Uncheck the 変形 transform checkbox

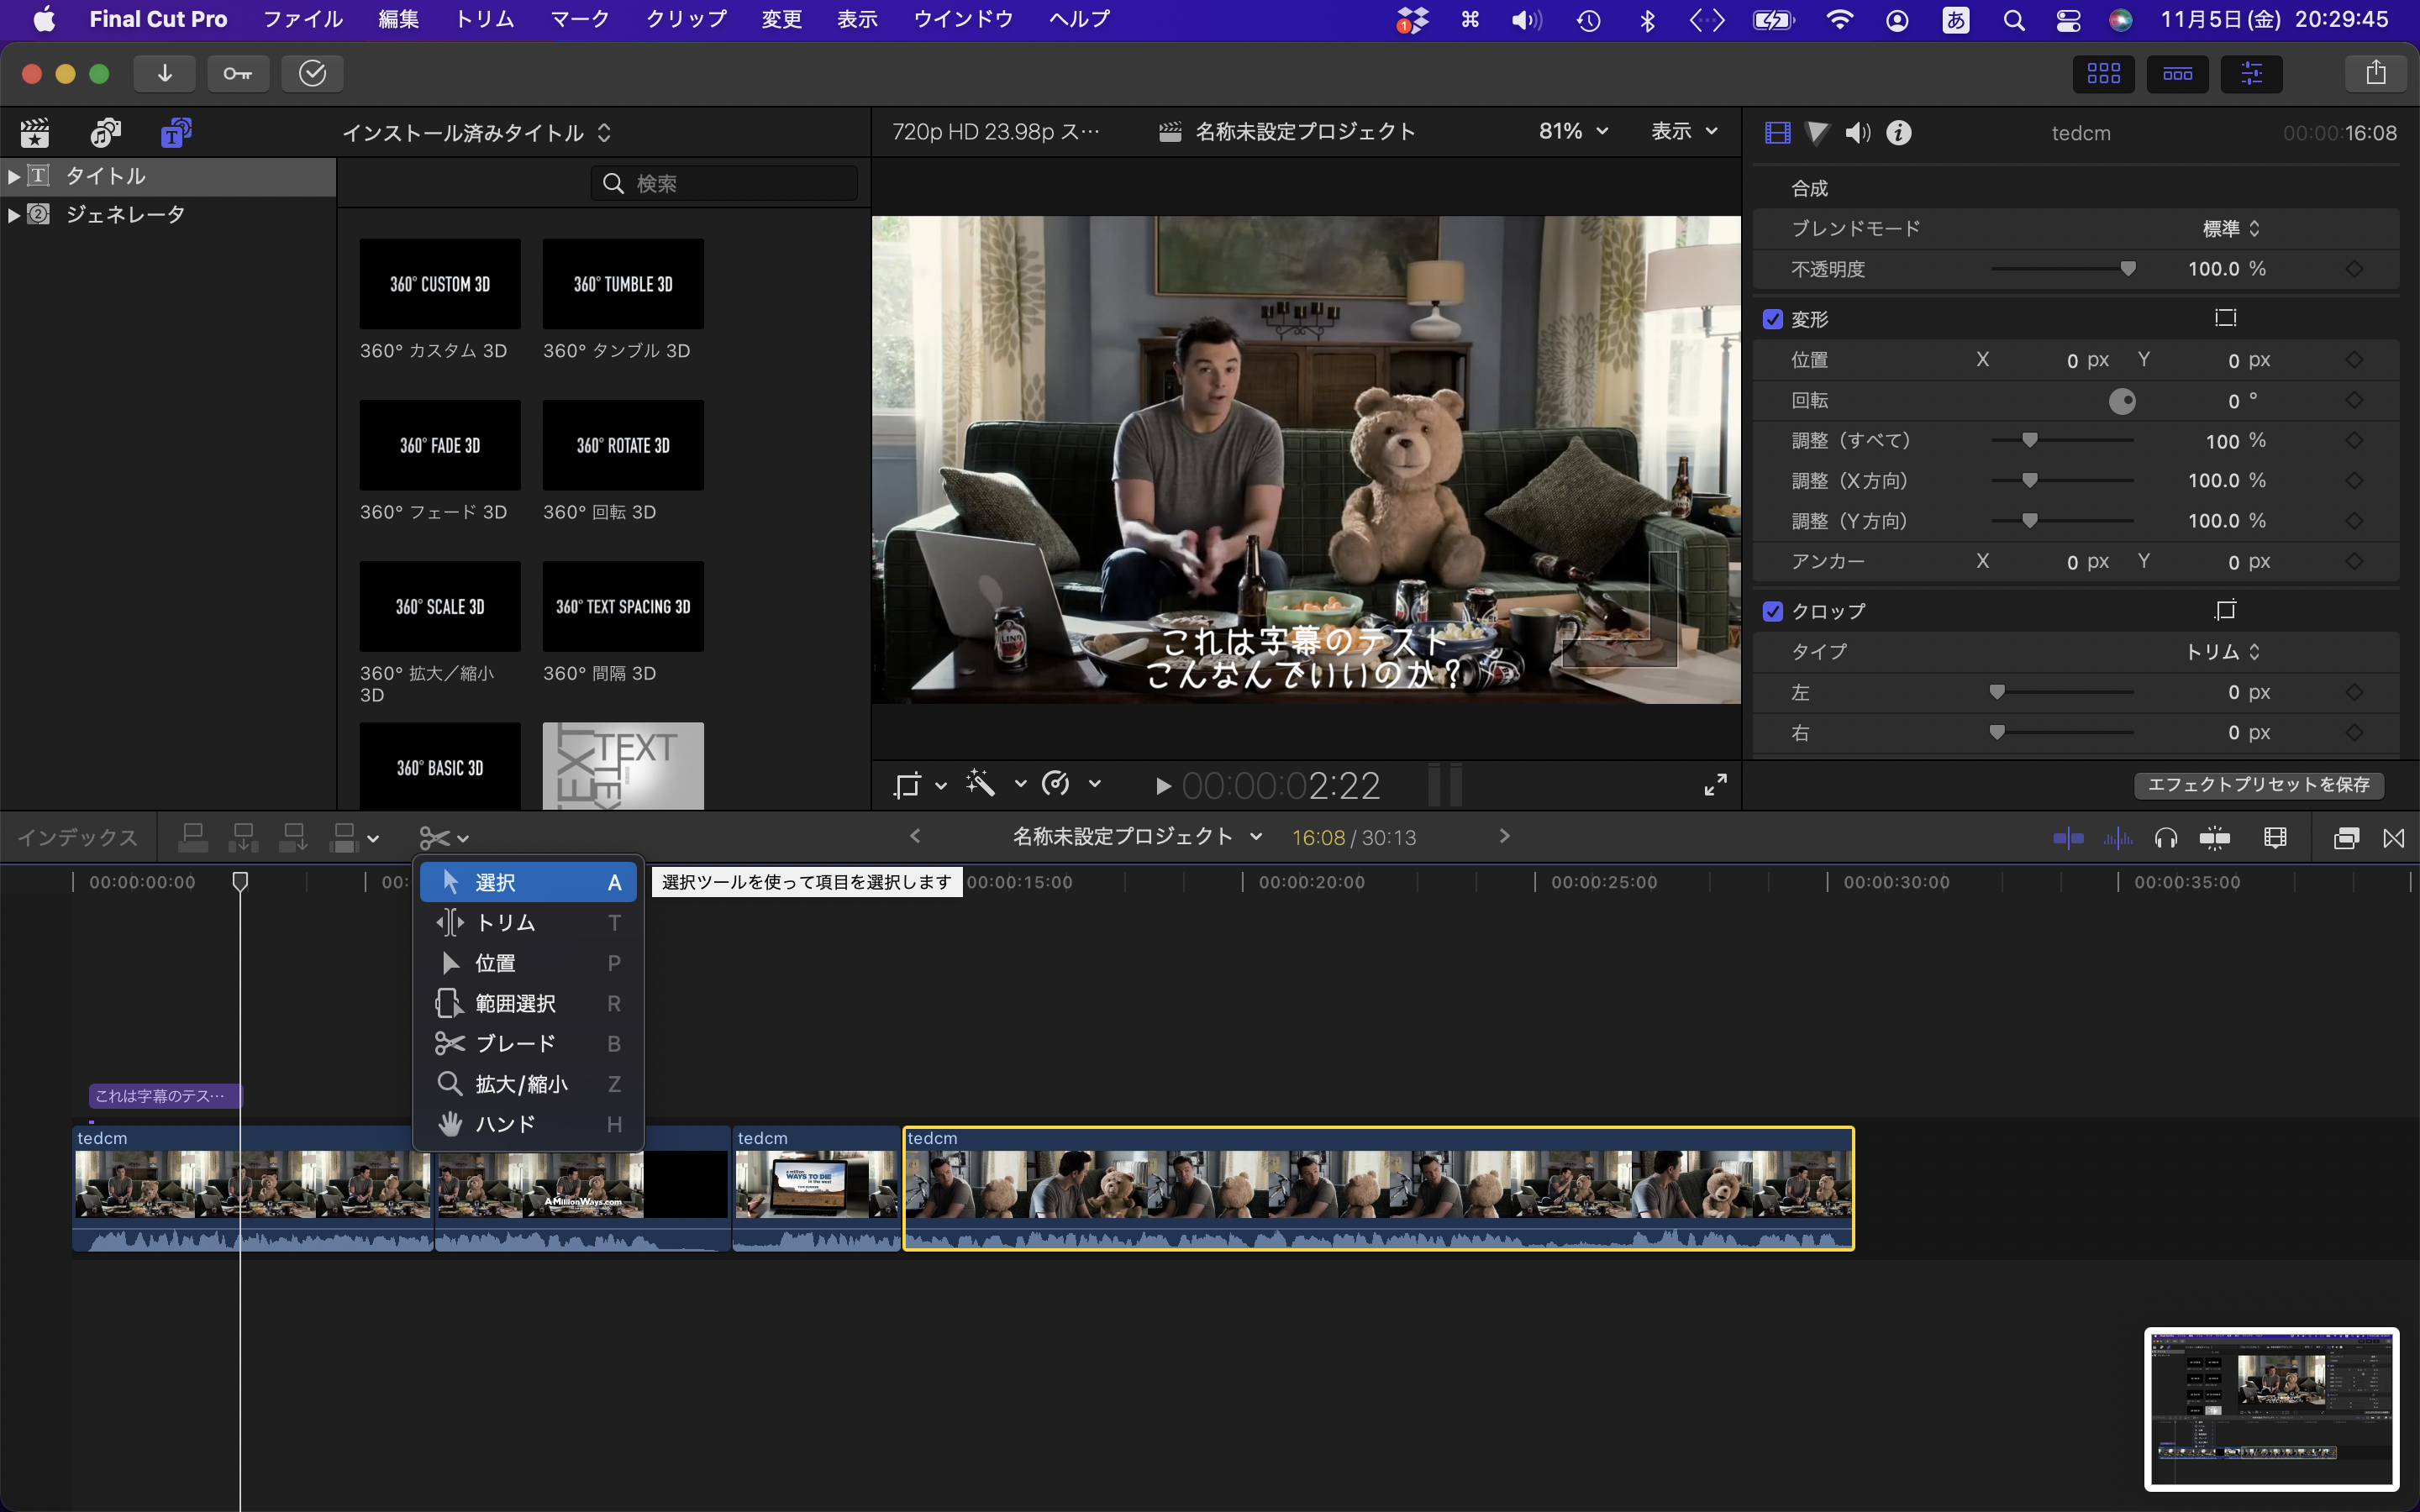(1773, 319)
